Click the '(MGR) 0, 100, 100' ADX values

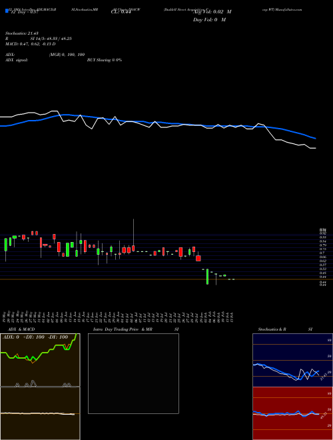(67, 55)
